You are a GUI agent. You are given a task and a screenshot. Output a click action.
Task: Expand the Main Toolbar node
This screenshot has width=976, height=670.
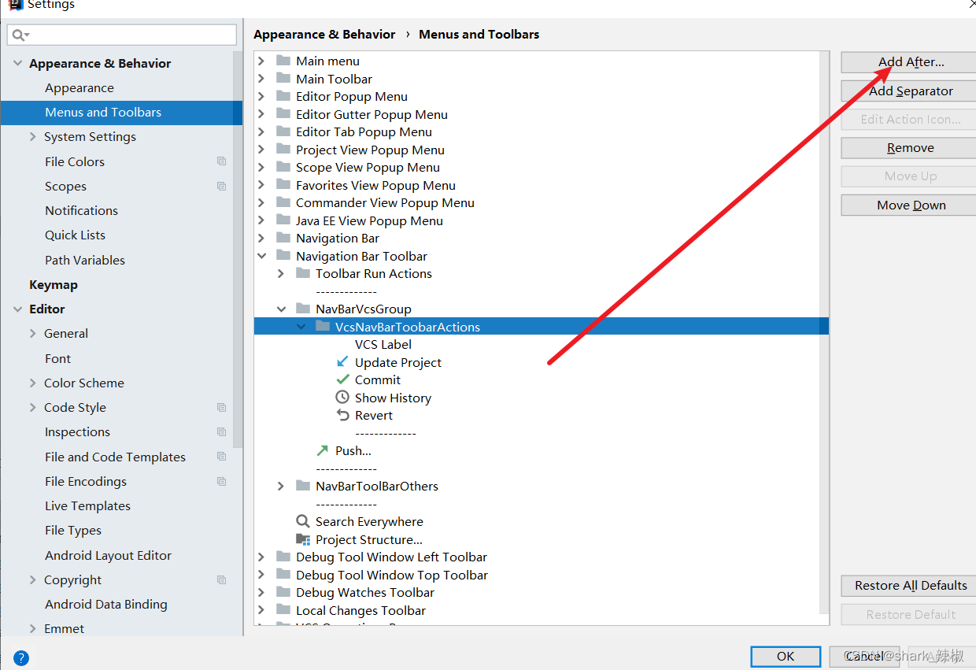pos(261,79)
